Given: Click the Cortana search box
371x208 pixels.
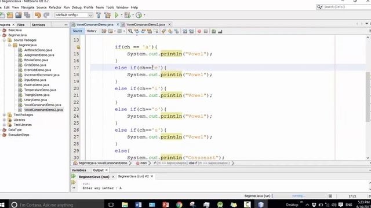Looking at the screenshot, I should click(56, 205).
